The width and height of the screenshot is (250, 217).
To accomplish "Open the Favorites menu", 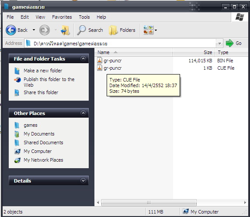I will [62, 17].
